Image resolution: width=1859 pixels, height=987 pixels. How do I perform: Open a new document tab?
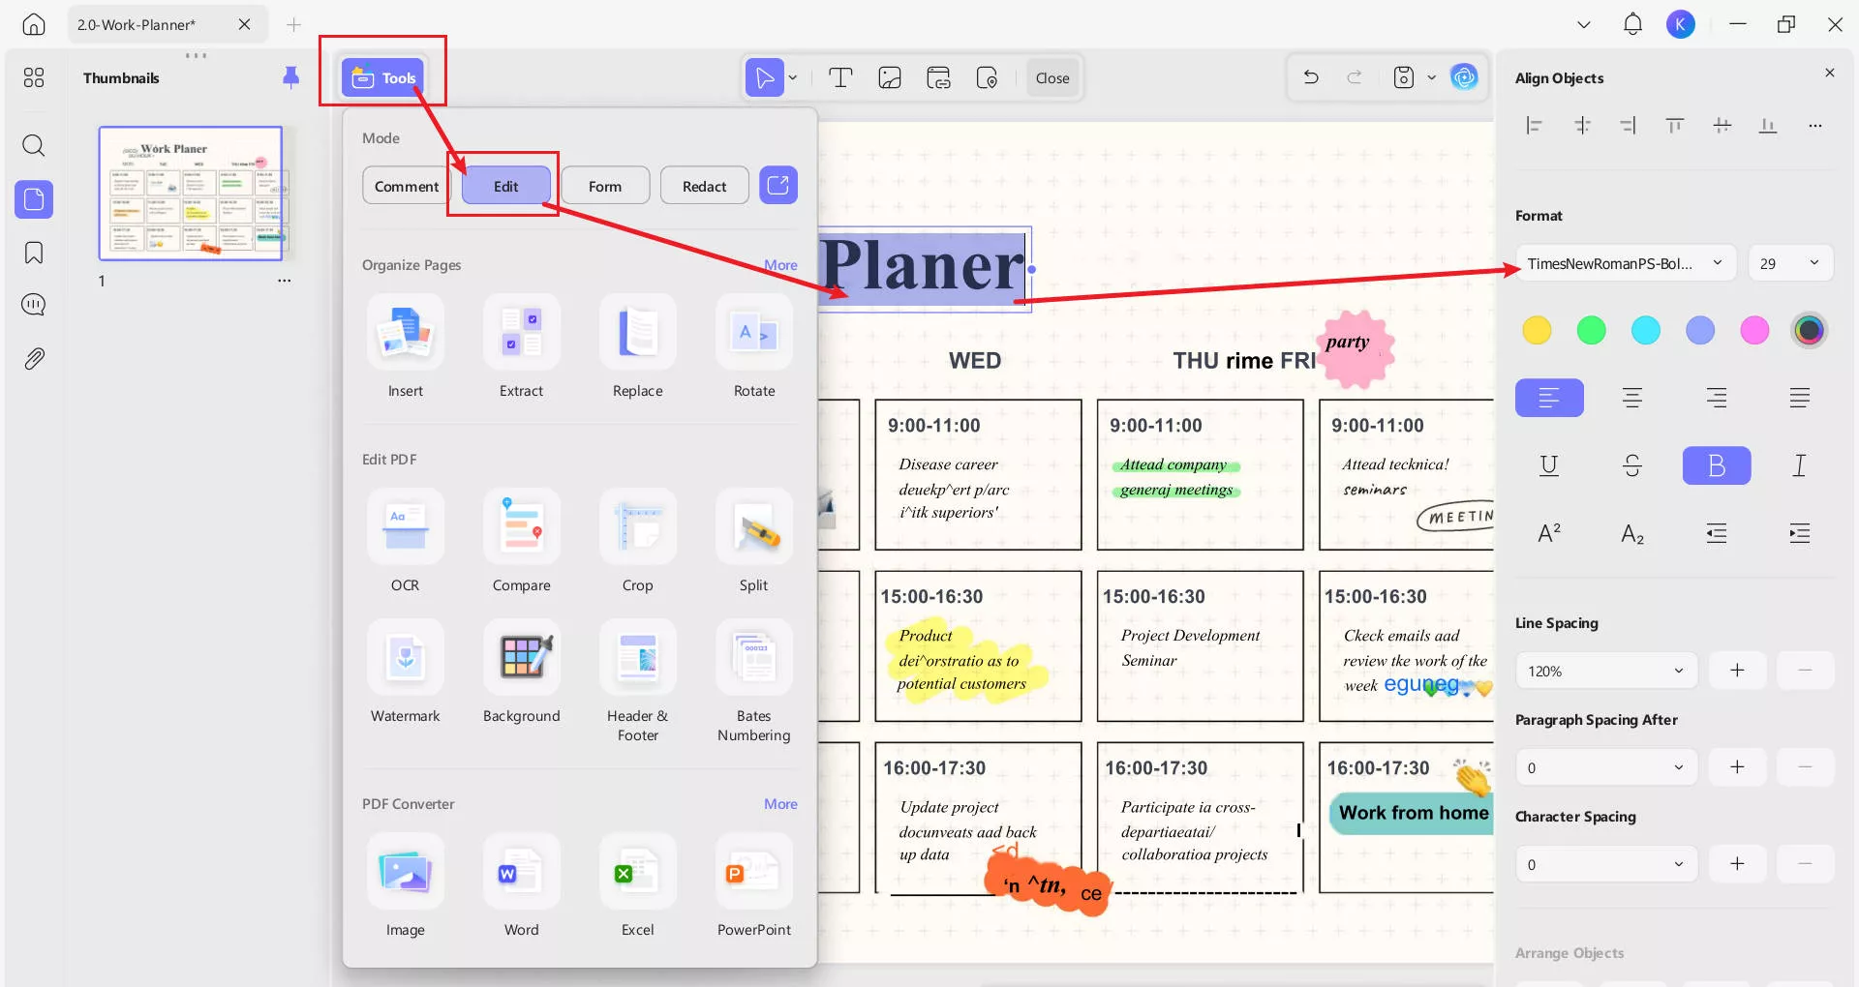click(294, 24)
